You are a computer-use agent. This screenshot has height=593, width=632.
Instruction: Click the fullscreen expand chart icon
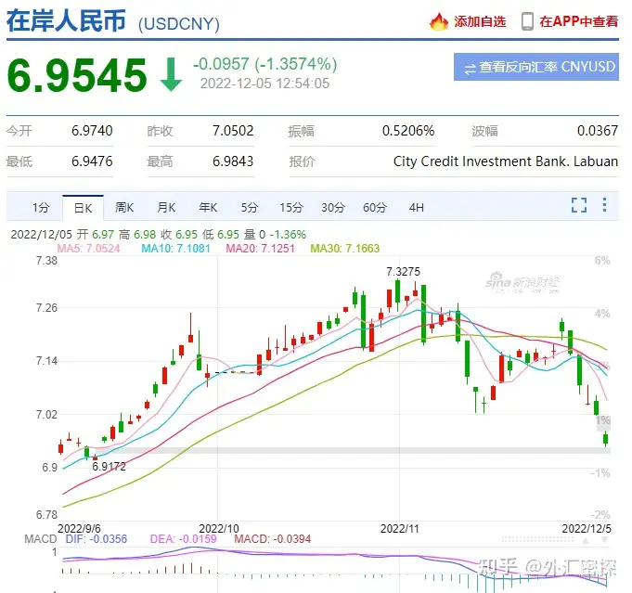pos(579,205)
